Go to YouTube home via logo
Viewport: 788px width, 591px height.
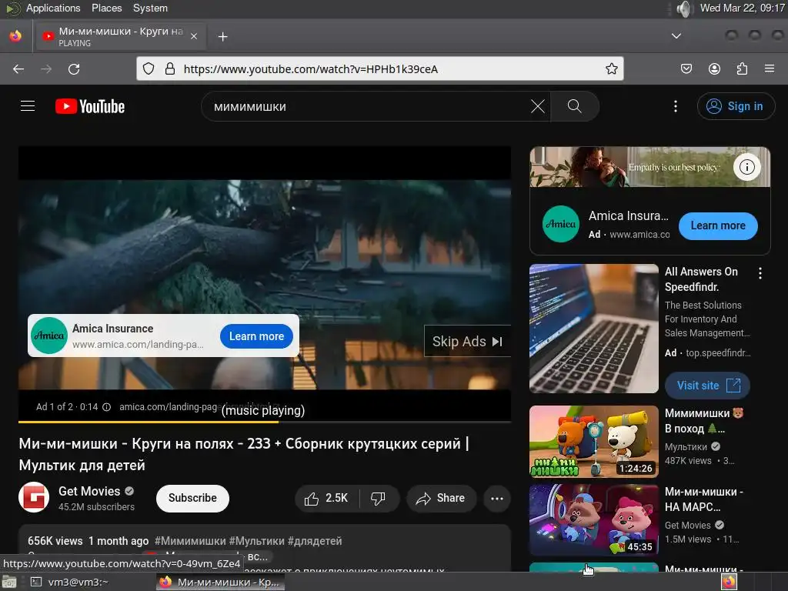(90, 106)
